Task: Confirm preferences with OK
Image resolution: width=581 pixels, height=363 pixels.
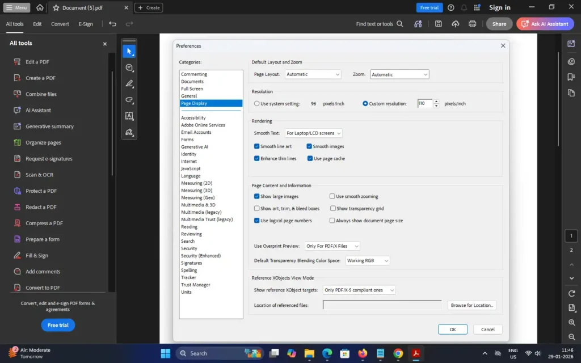Action: pyautogui.click(x=452, y=329)
